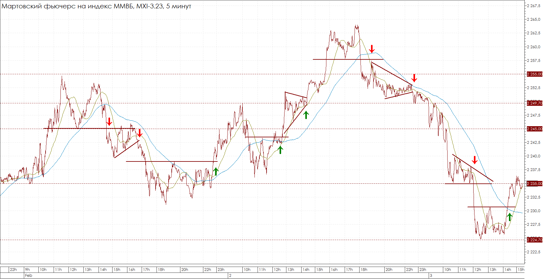
Task: Click the 2 227,5 price axis label
Action: (533, 225)
